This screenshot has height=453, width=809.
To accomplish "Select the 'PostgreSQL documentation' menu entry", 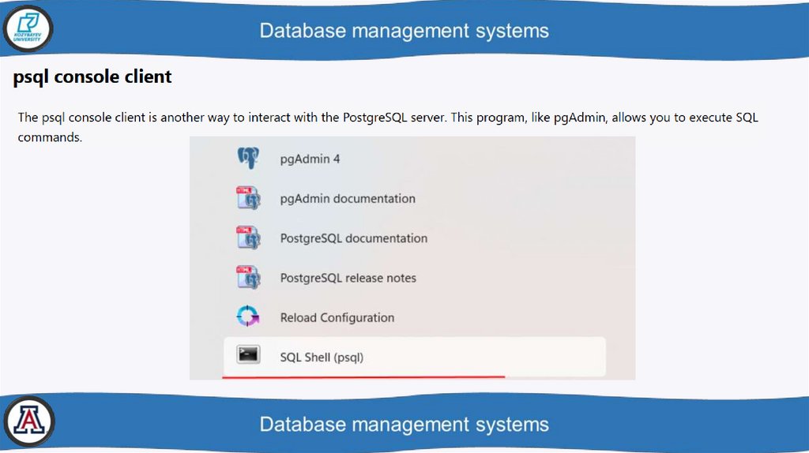I will click(353, 238).
